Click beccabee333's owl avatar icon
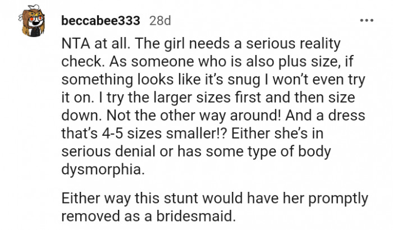 [x=32, y=21]
